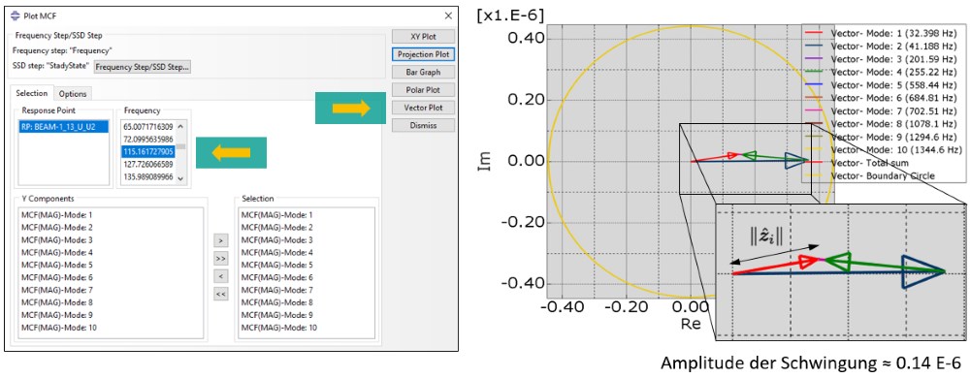Viewport: 970px width, 378px height.
Task: Select response point BEAM-1_13_U_U2
Action: tap(64, 127)
